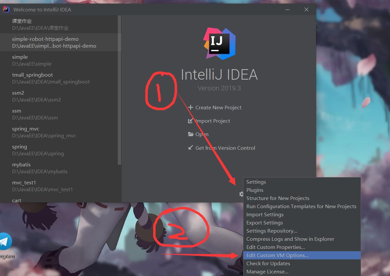The width and height of the screenshot is (390, 276).
Task: Open Manage License... entry
Action: [302, 272]
